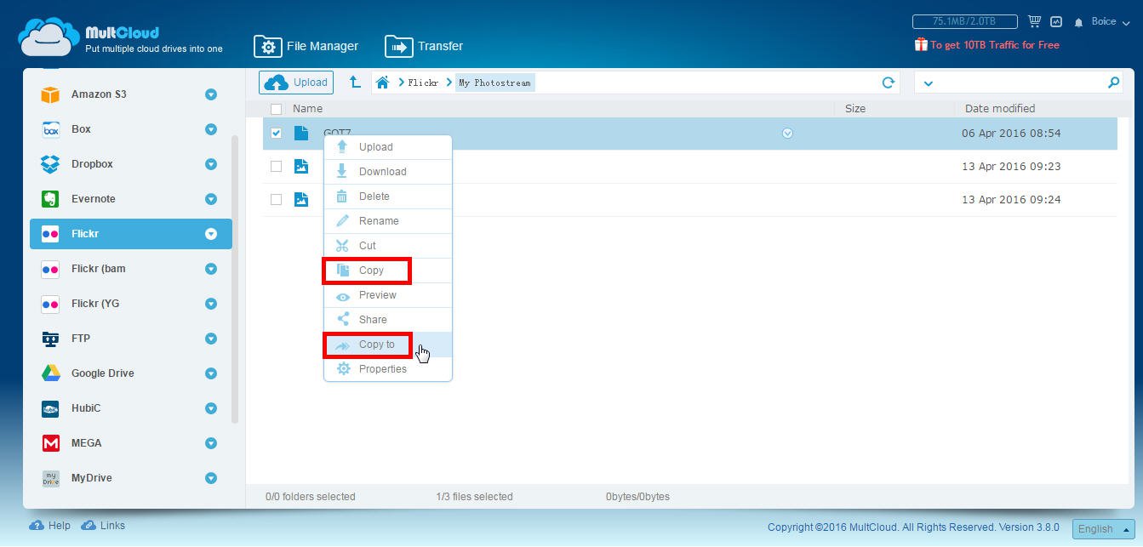This screenshot has height=547, width=1143.
Task: Click the up-one-level arrow icon
Action: (355, 82)
